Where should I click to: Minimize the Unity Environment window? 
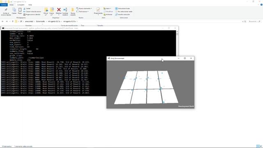pyautogui.click(x=179, y=58)
